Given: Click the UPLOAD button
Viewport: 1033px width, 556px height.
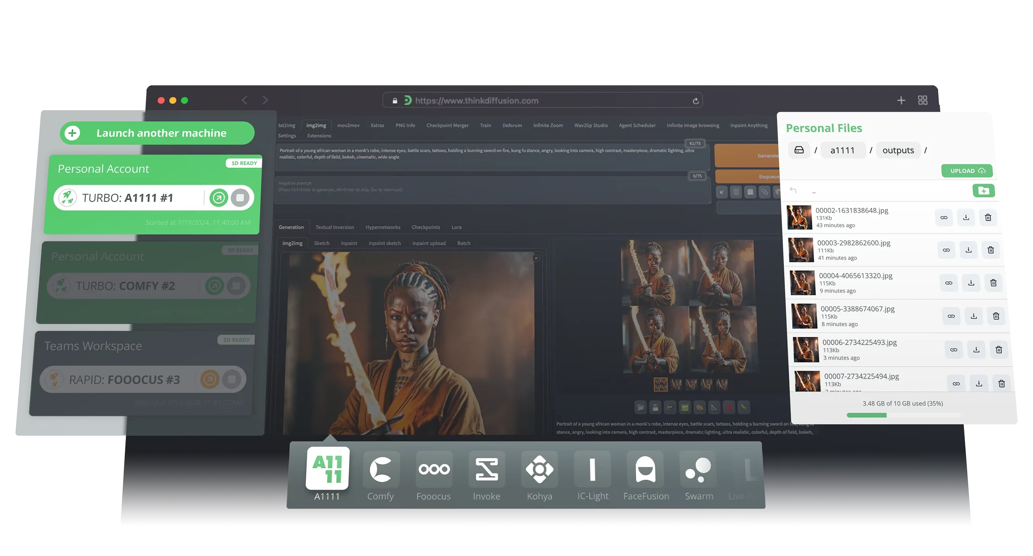Looking at the screenshot, I should coord(967,171).
